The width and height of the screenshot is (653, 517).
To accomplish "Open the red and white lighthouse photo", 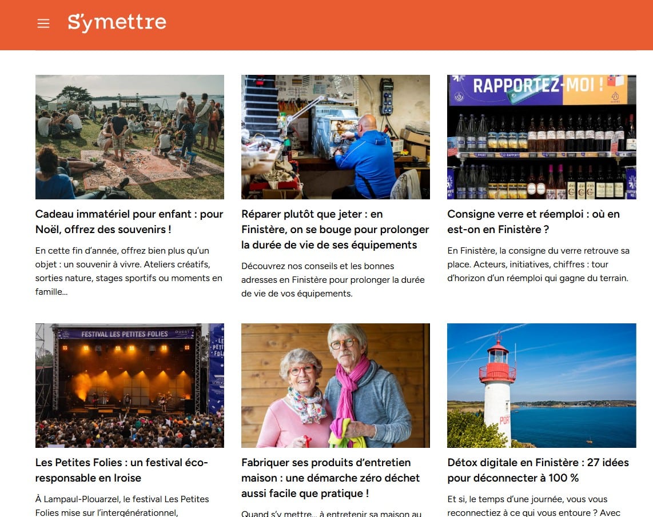I will coord(541,385).
